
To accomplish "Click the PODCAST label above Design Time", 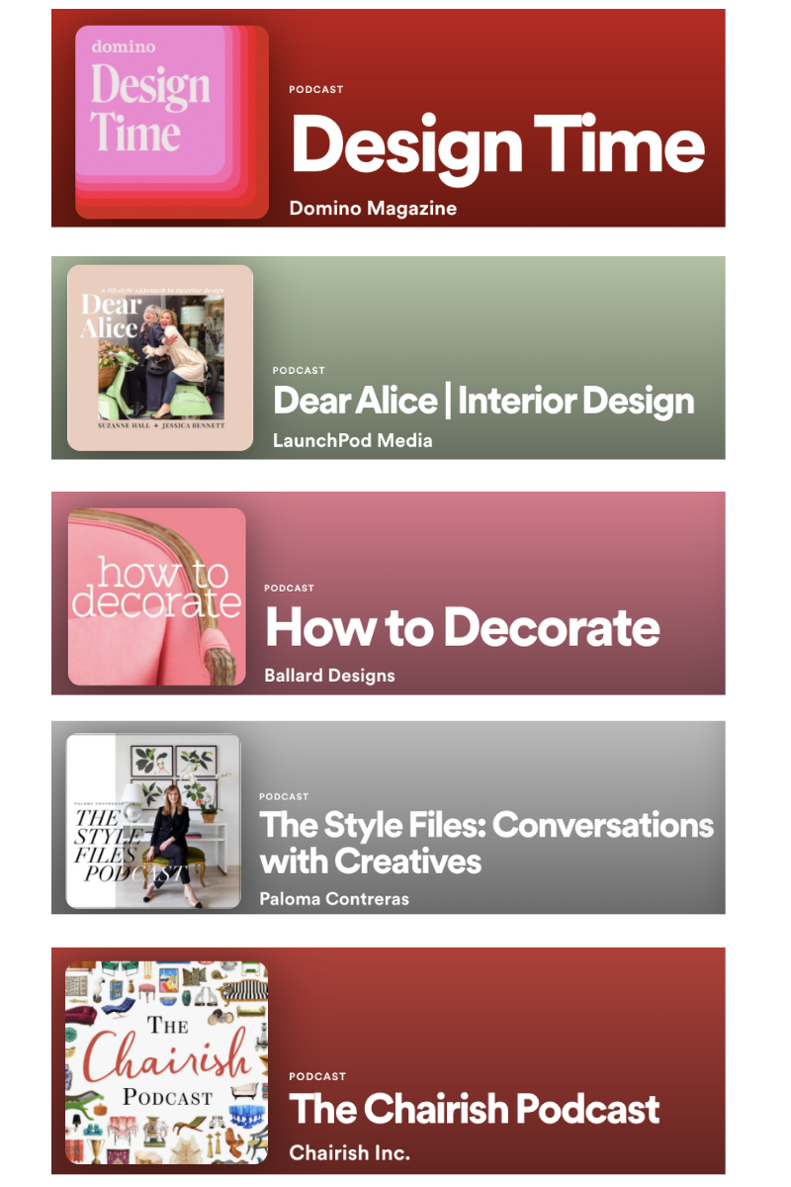I will 316,90.
